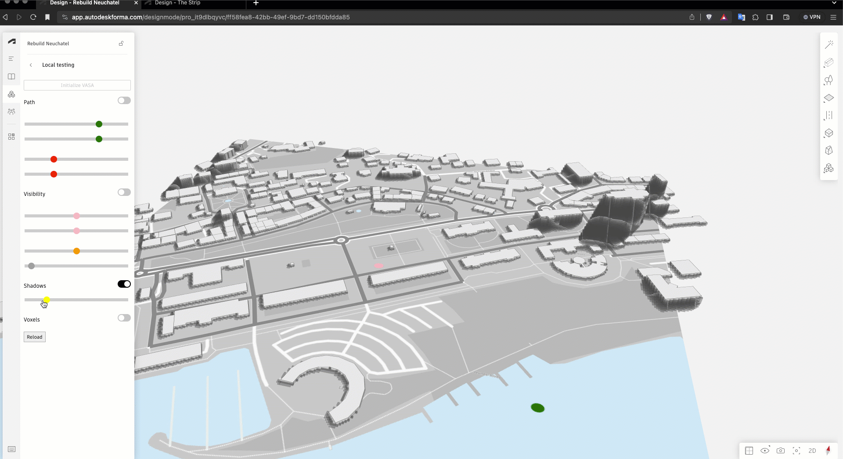Turn on the Visibility toggle
843x459 pixels.
coord(124,192)
